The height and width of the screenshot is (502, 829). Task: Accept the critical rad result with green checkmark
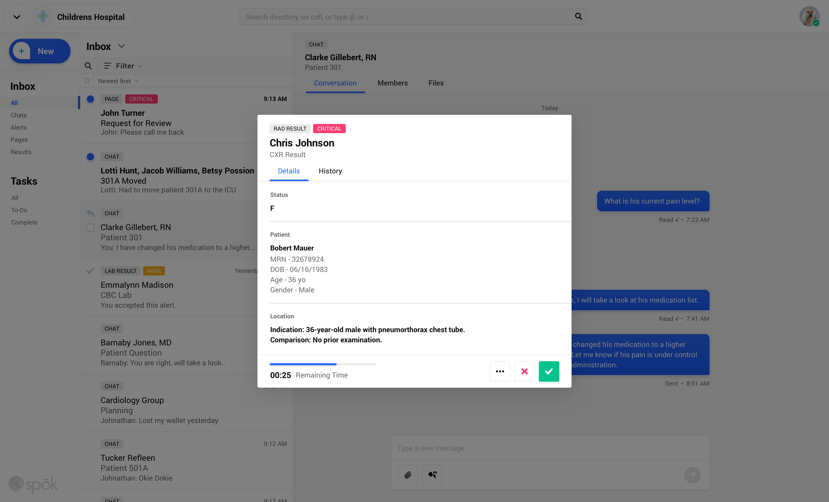[549, 371]
